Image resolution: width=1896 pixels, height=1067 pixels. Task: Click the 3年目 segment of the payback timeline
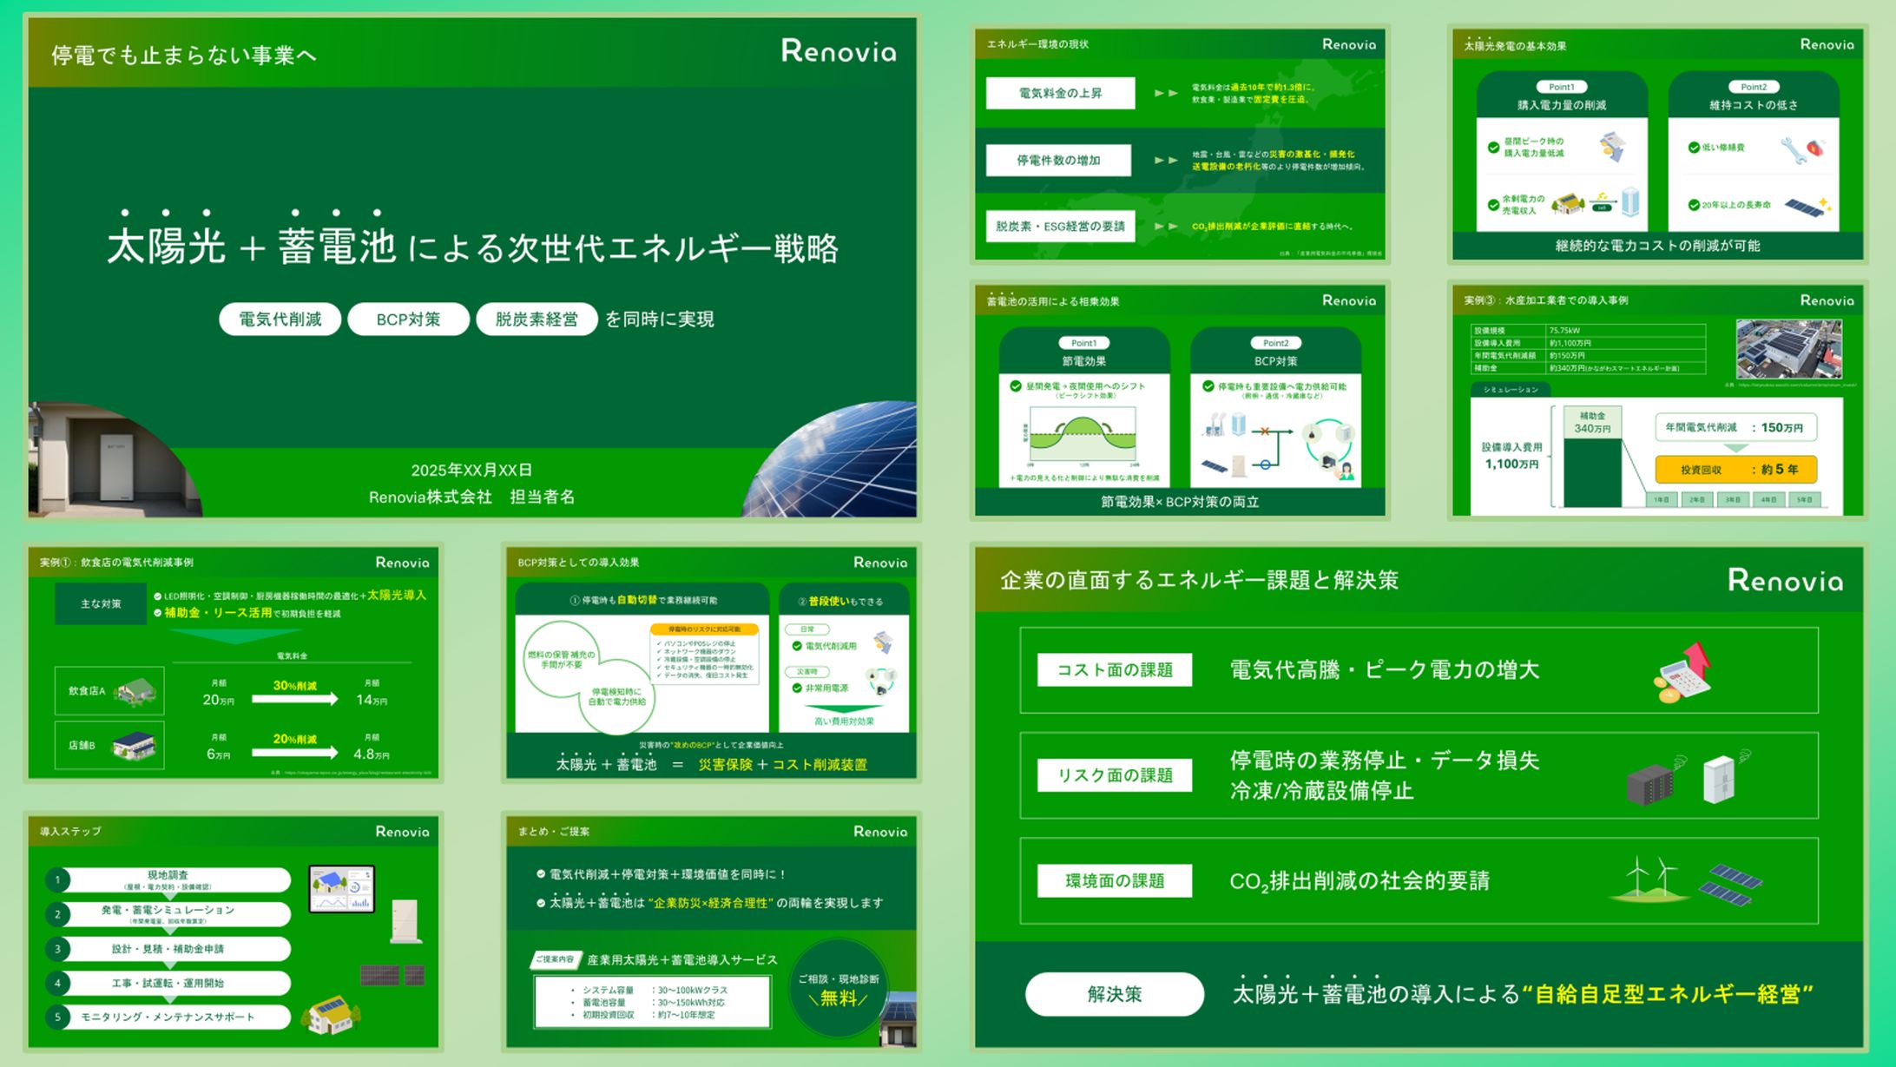pos(1733,499)
